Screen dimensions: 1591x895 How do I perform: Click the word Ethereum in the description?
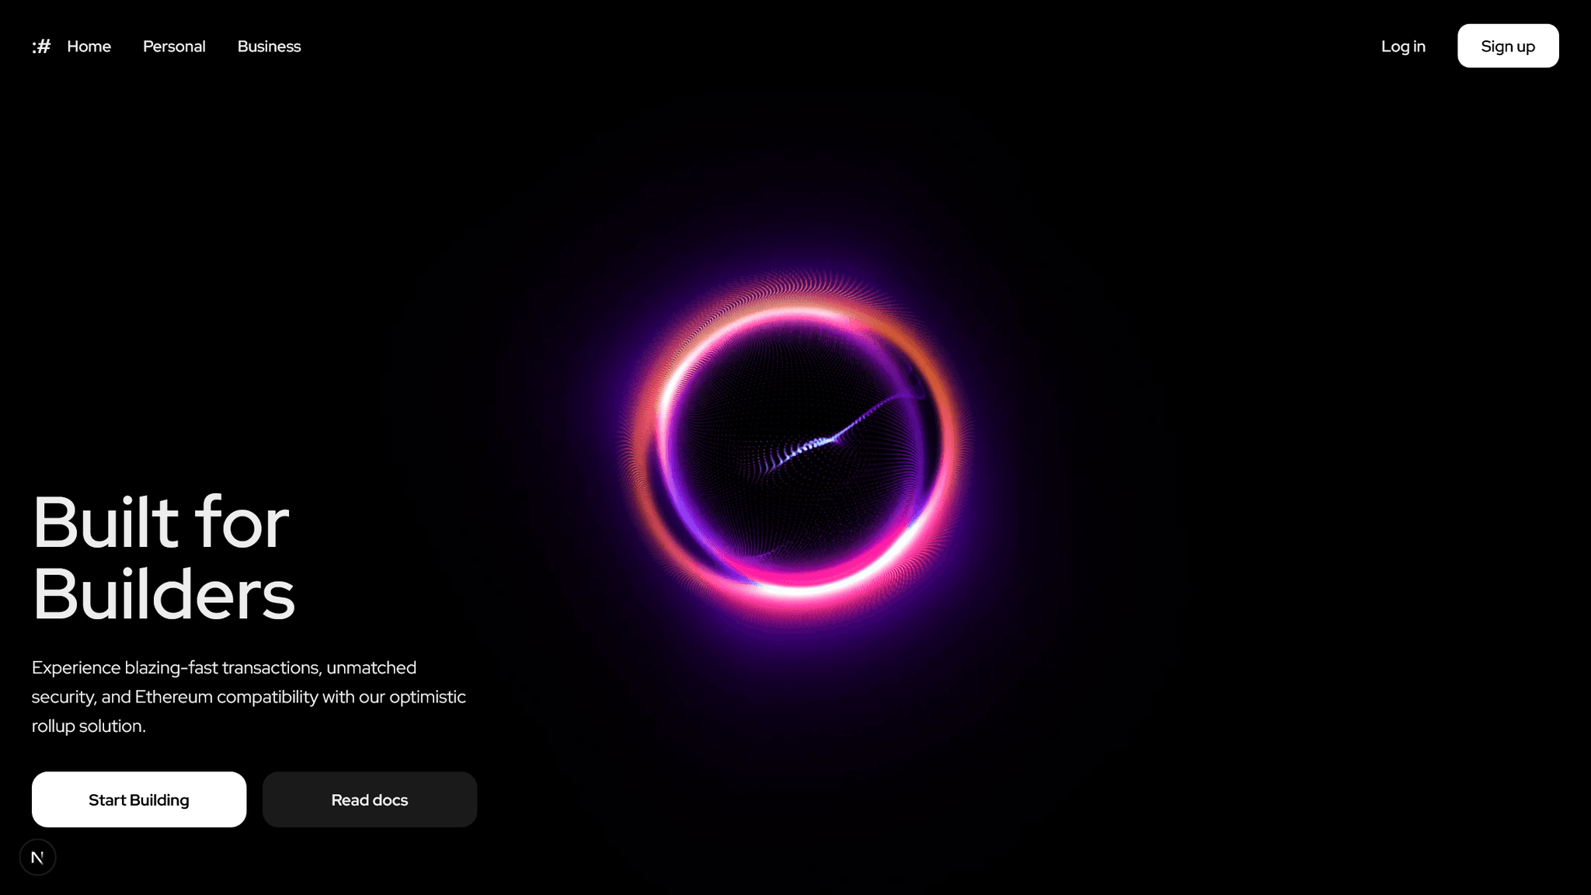tap(173, 697)
